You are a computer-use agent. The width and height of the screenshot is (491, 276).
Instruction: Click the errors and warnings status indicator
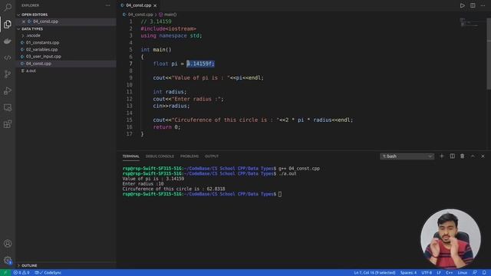click(21, 273)
